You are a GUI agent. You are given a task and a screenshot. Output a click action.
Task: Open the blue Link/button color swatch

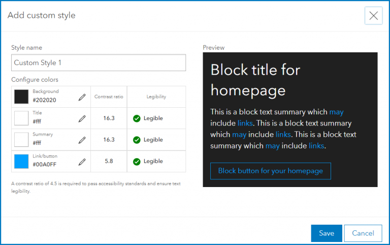coord(21,161)
